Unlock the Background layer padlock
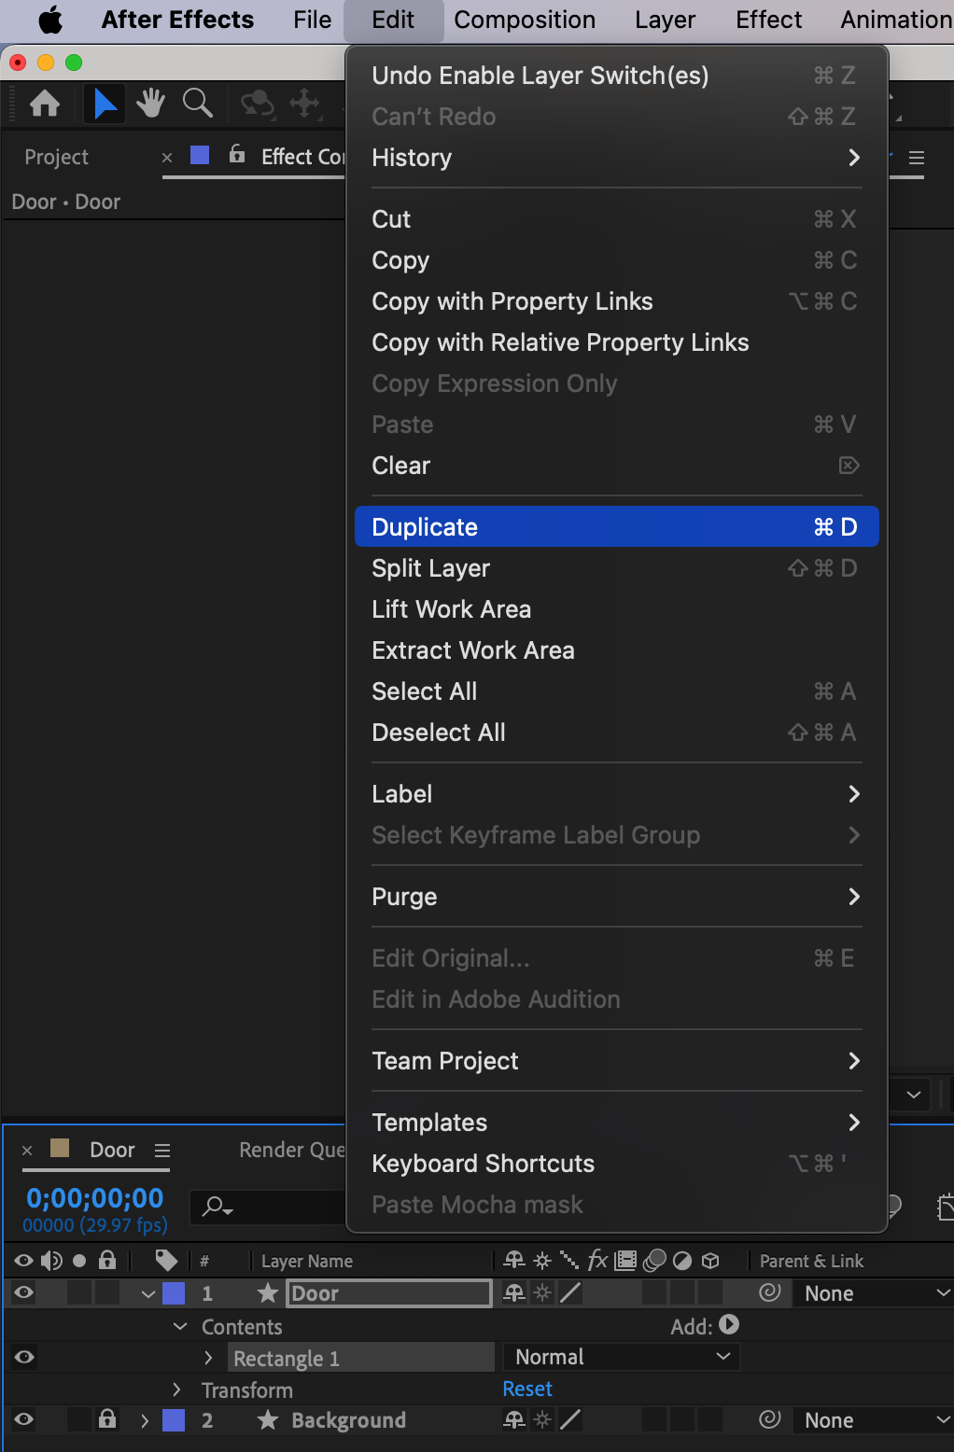 [107, 1419]
